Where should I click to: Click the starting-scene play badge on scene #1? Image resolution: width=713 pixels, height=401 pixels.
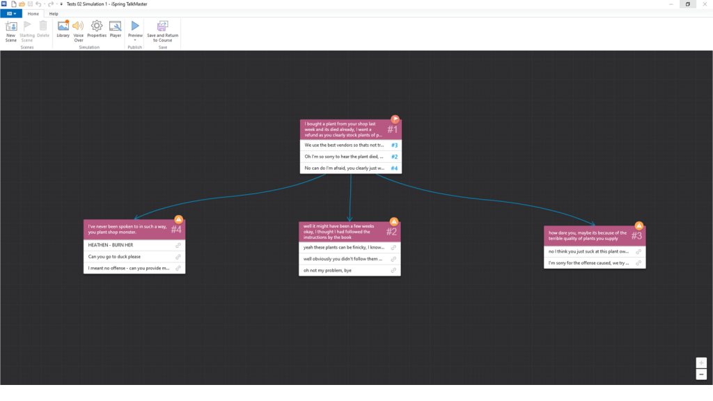click(x=395, y=119)
